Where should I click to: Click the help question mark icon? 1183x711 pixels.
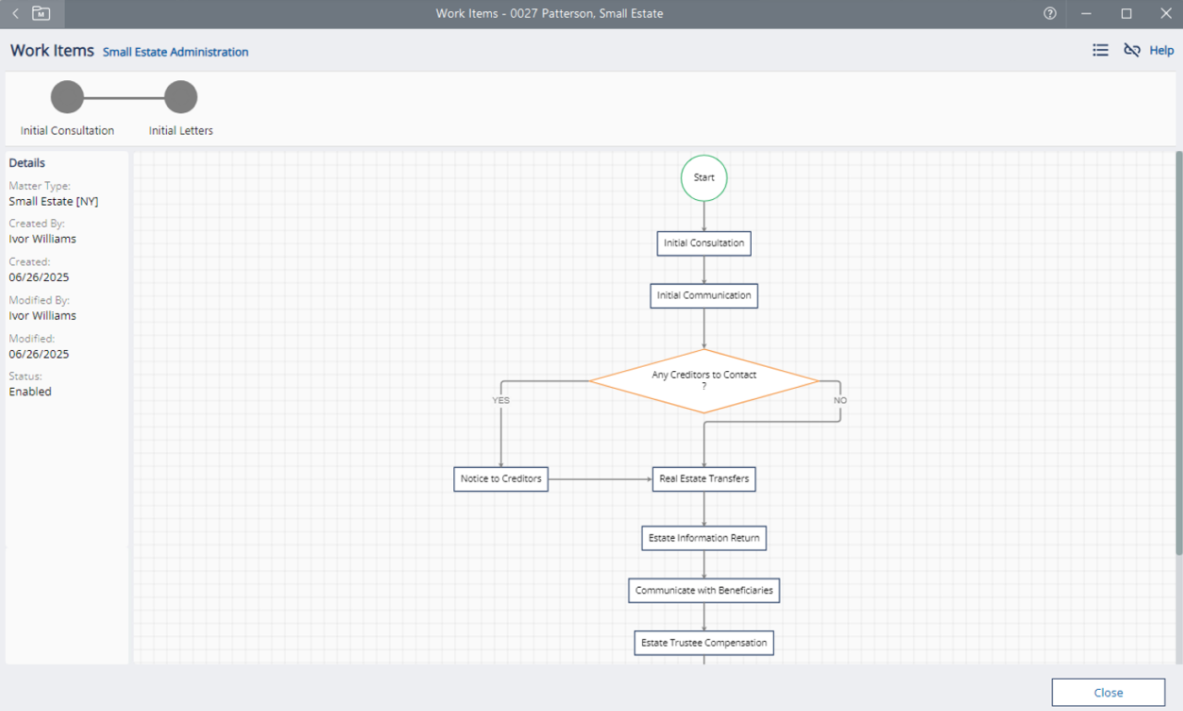tap(1050, 13)
